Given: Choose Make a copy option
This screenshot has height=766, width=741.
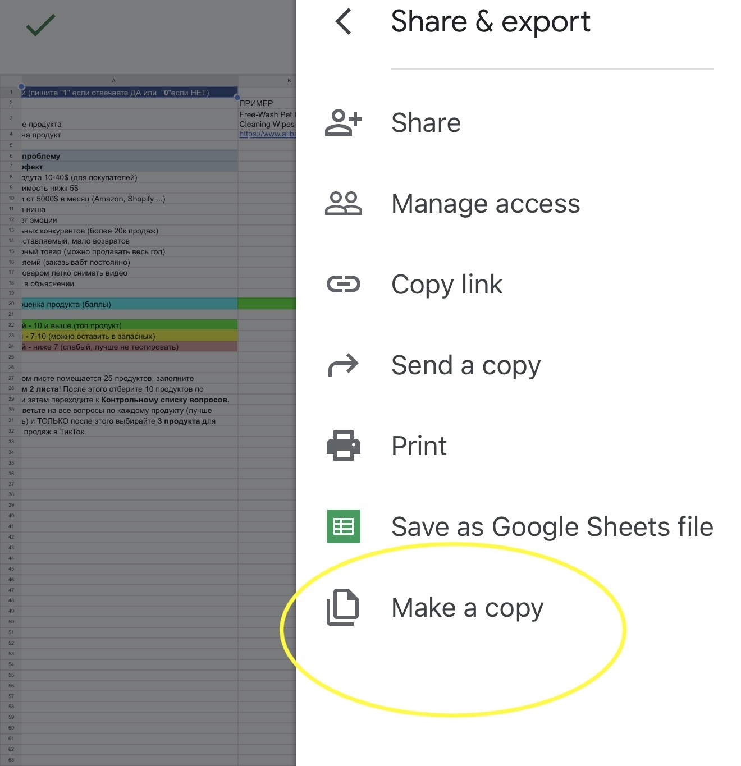Looking at the screenshot, I should click(x=467, y=608).
